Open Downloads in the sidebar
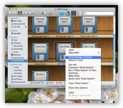Viewport: 123px width, 108px height. point(18,49)
